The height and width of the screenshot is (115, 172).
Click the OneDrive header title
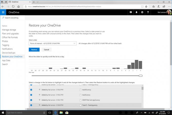click(14, 12)
